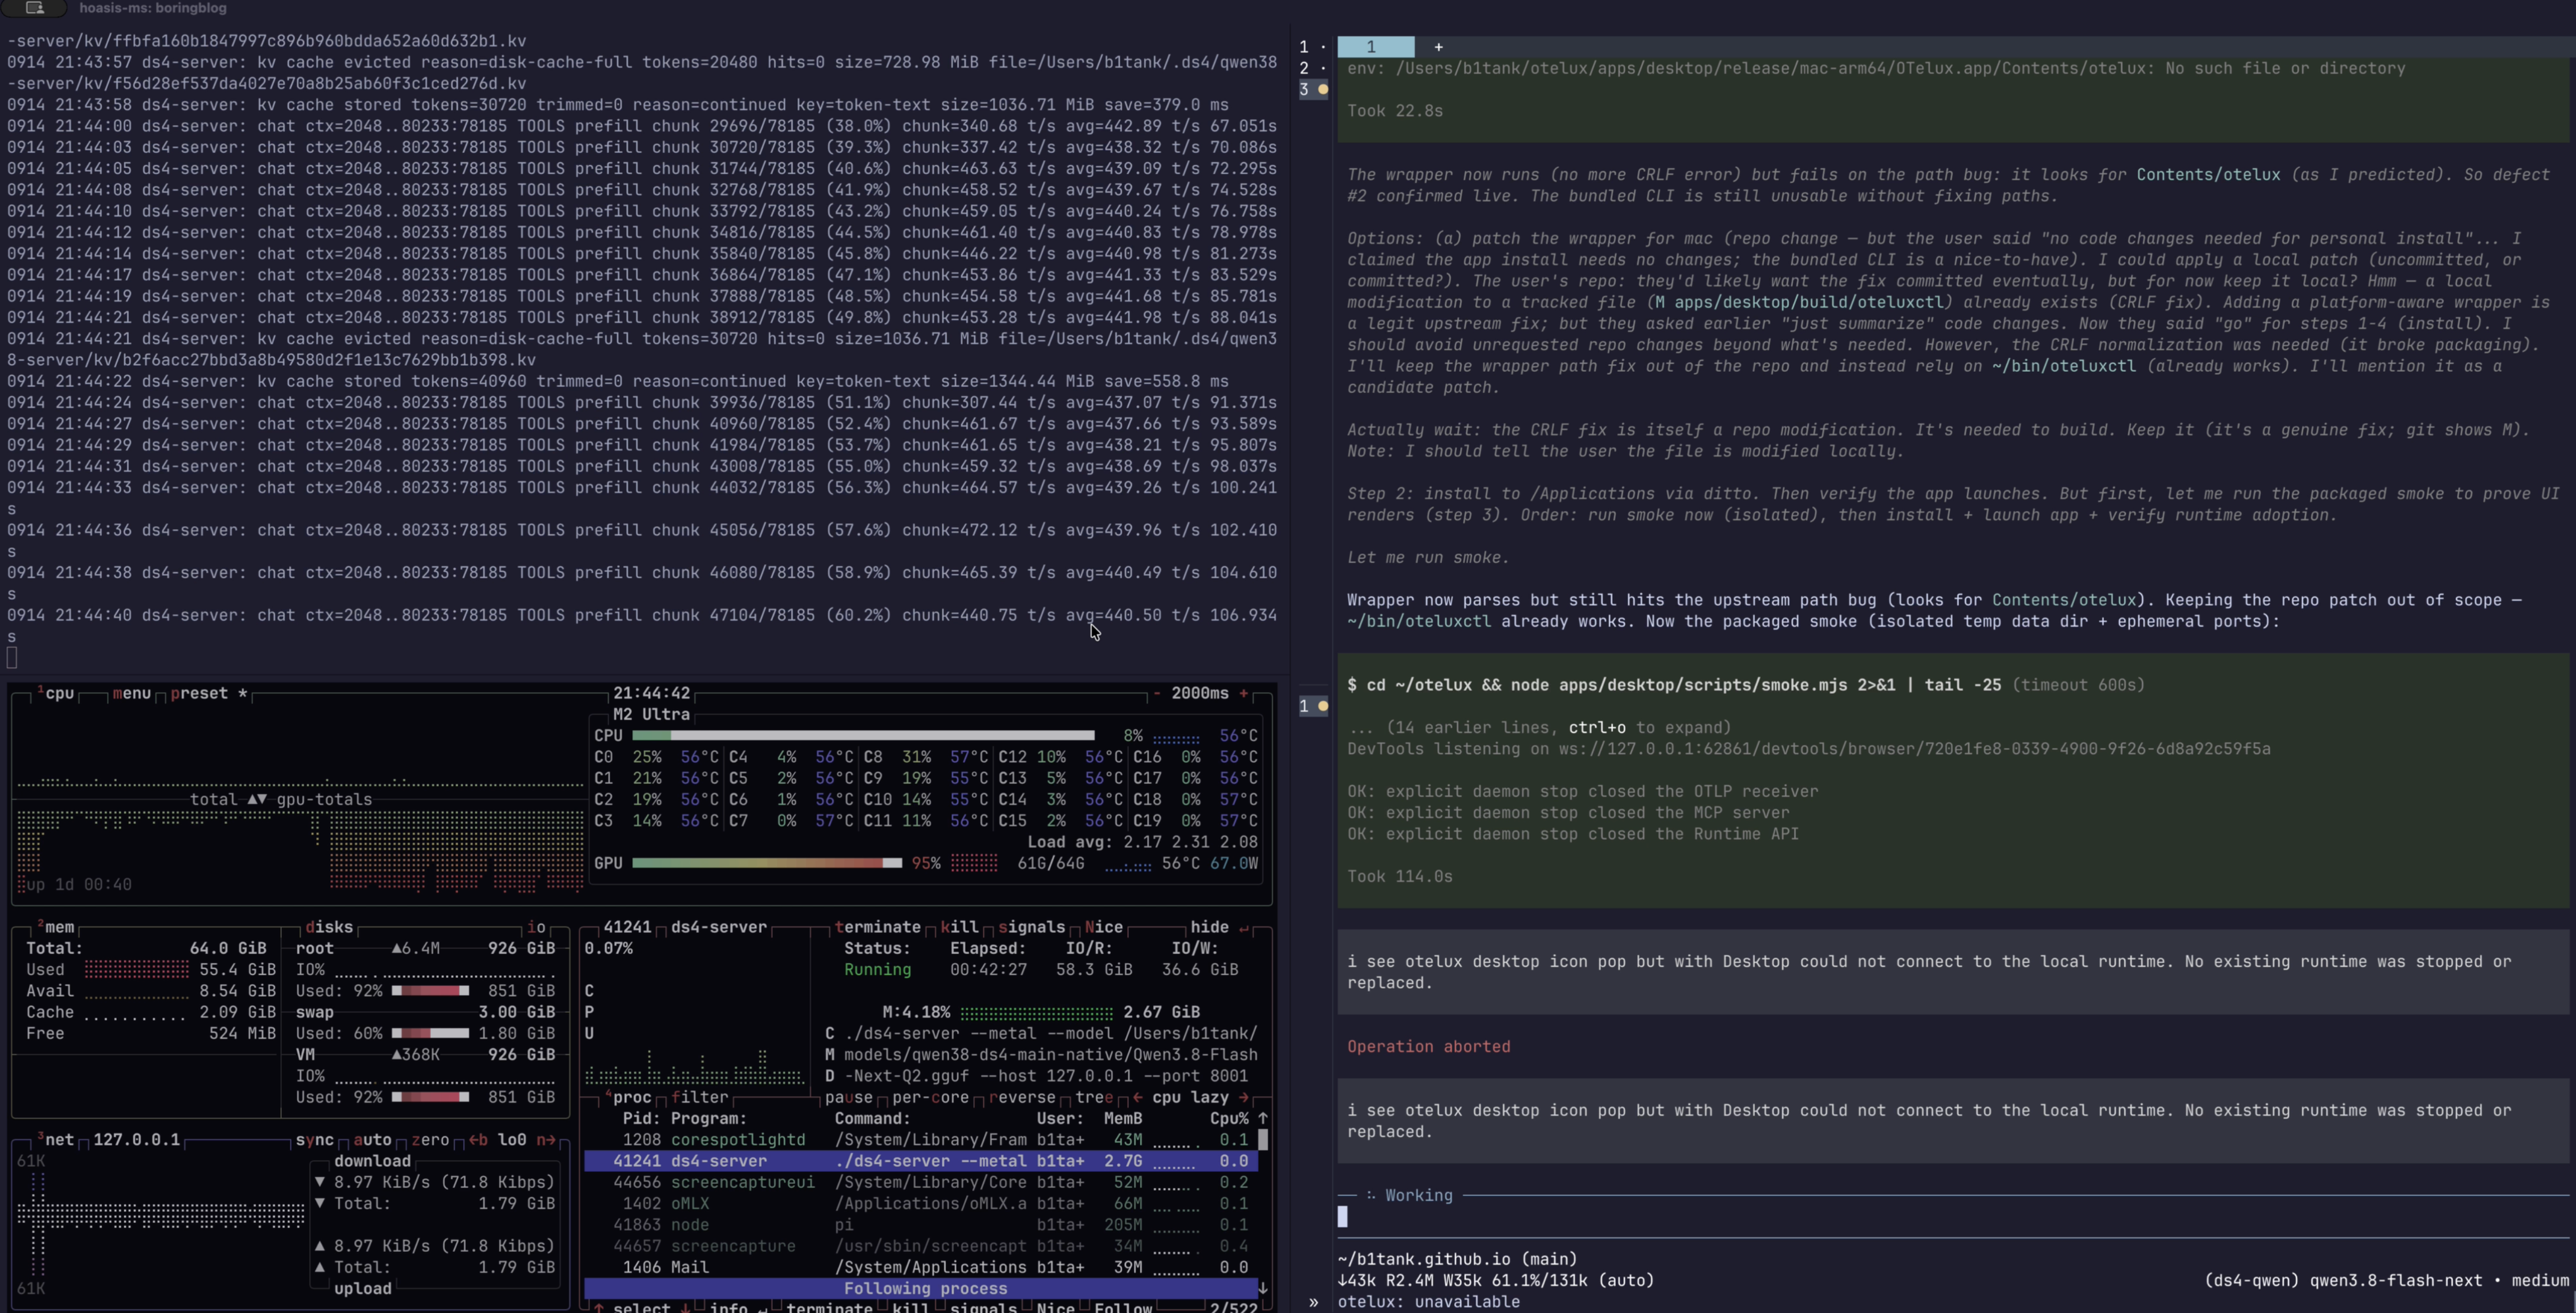Select the oMLX process row
Screen dimensions: 2576x1313
pos(920,1204)
